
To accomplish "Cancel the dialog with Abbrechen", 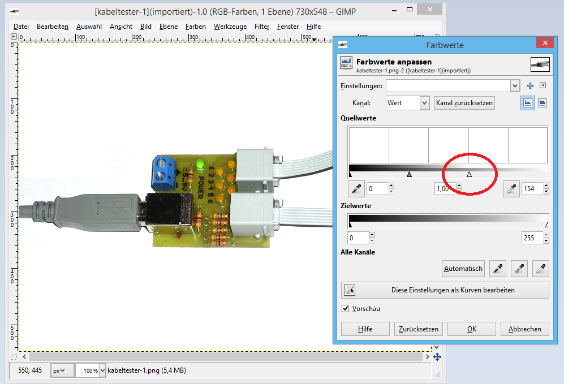I will point(525,329).
